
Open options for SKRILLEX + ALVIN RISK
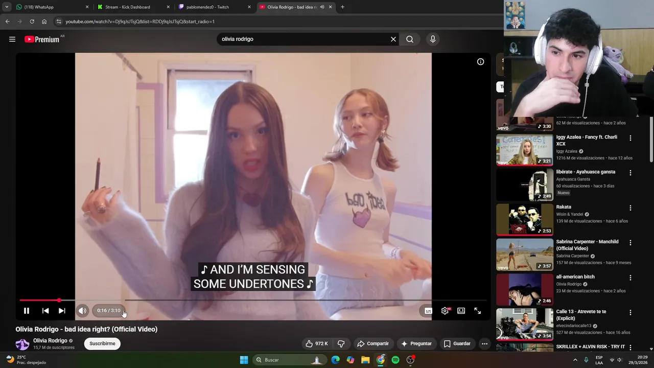click(x=630, y=348)
